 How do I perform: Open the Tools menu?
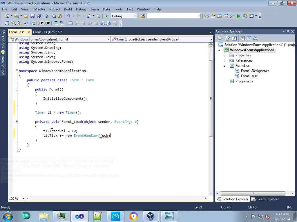118,9
